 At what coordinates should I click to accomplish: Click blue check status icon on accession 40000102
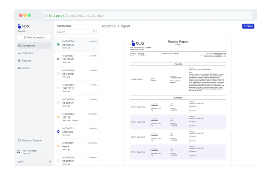pos(58,132)
